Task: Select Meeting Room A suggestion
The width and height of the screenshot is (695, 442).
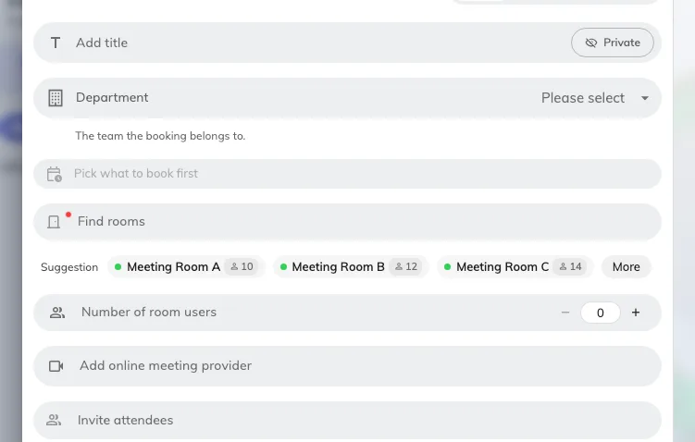Action: click(186, 266)
